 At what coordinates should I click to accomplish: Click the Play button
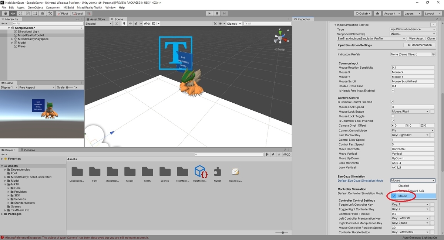pyautogui.click(x=209, y=13)
